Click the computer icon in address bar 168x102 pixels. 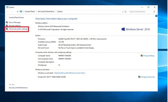(x=21, y=12)
